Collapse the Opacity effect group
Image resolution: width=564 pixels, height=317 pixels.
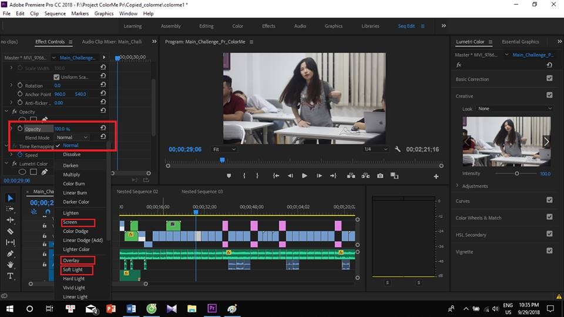coord(6,111)
